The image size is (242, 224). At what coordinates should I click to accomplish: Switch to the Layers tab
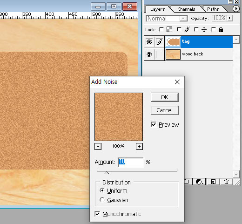point(157,9)
